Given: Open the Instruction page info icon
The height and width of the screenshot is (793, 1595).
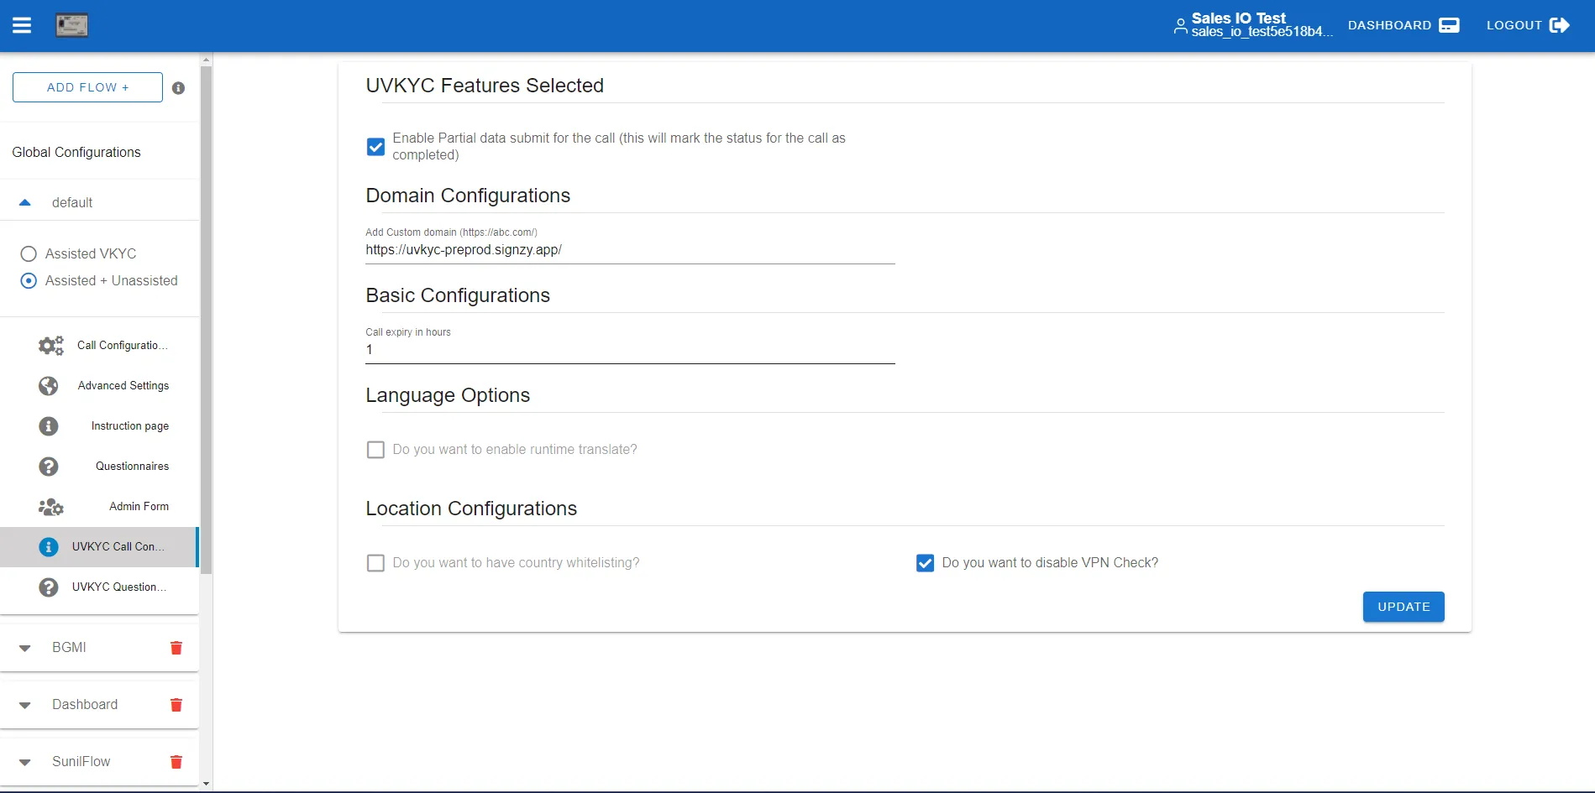Looking at the screenshot, I should point(49,425).
